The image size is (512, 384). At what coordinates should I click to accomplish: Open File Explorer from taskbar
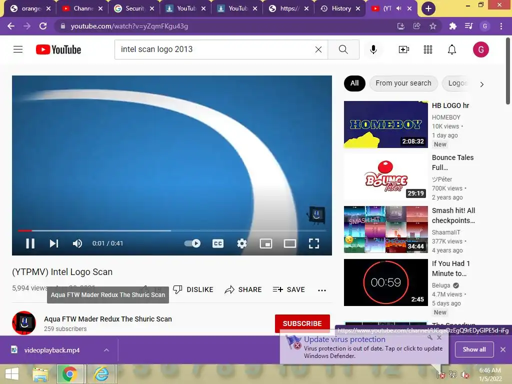(40, 374)
